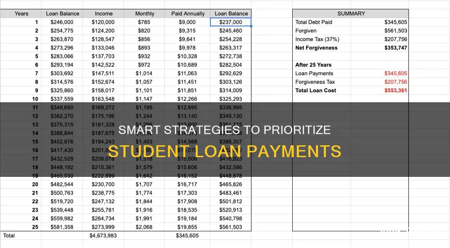Select the Total Loan Cost label
This screenshot has width=450, height=248.
coord(316,90)
